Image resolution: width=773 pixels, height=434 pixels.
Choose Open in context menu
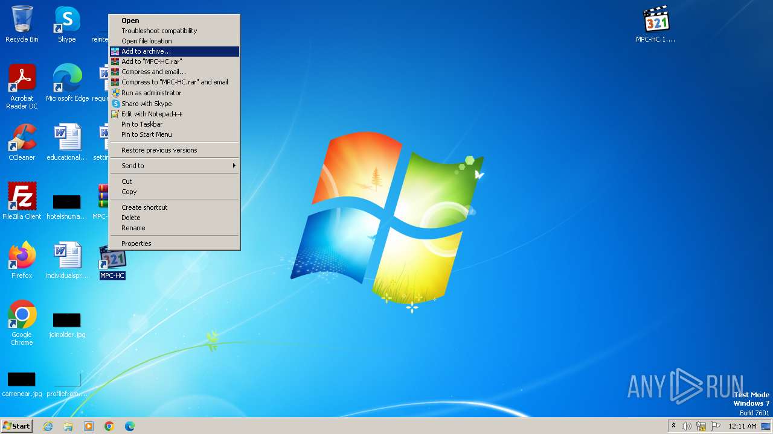point(175,20)
